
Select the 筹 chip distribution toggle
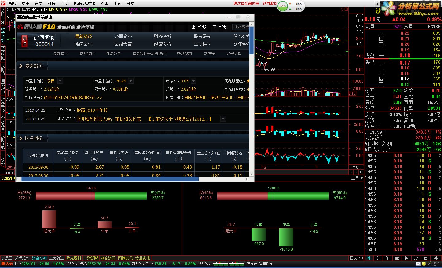(436, 258)
